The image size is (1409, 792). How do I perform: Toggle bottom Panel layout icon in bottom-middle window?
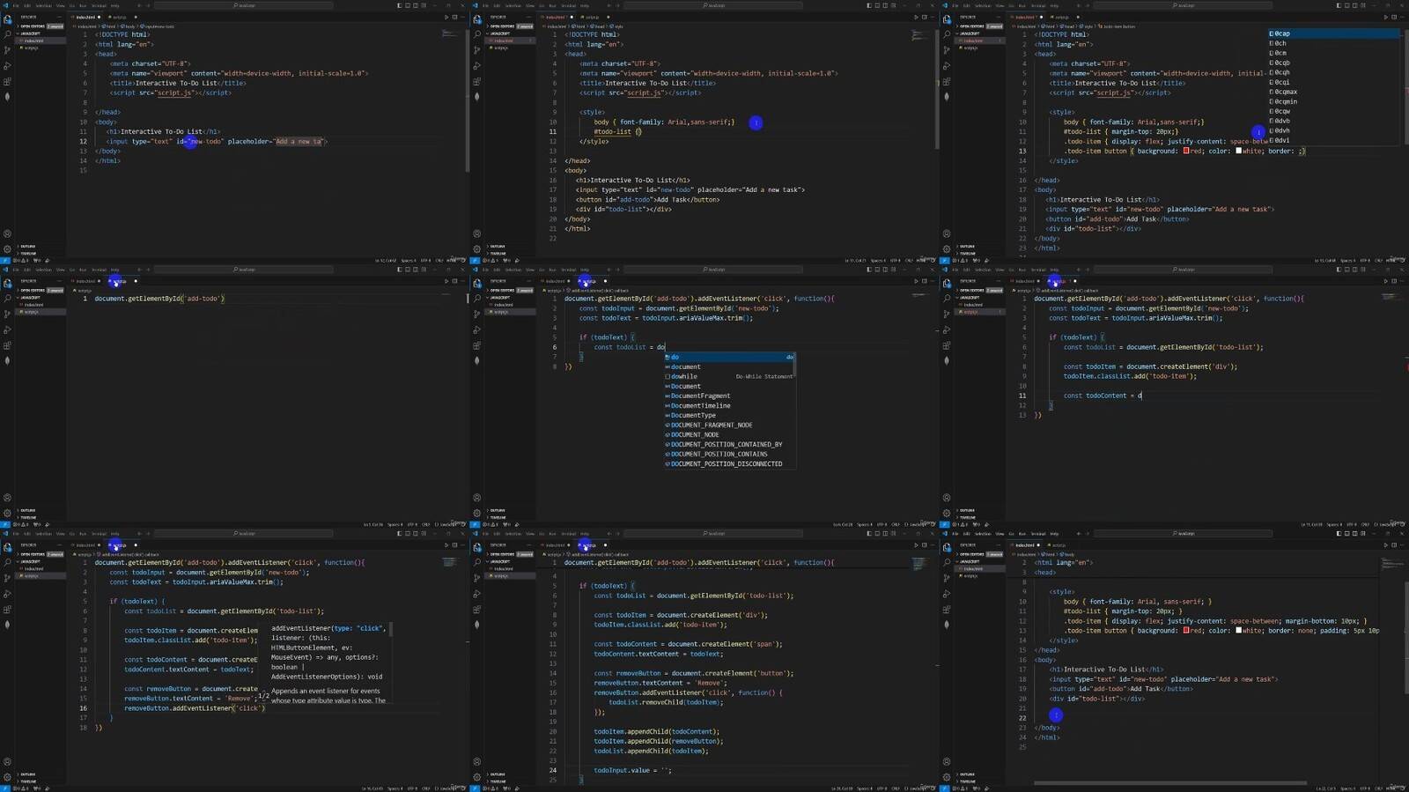click(x=877, y=534)
